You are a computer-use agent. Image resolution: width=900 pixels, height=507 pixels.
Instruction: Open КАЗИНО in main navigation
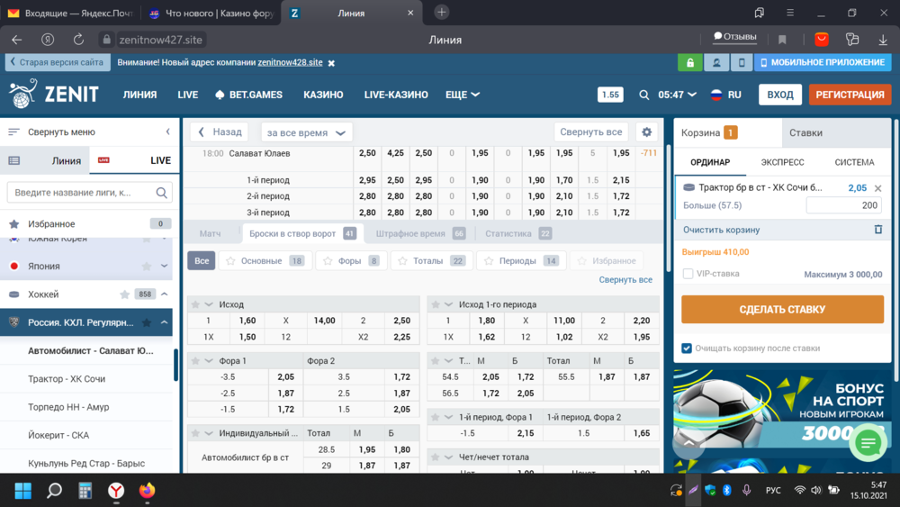click(x=323, y=95)
